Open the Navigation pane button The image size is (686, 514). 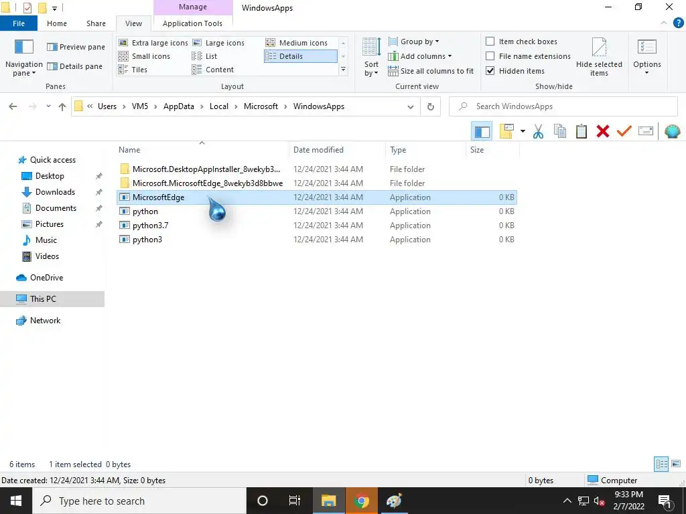[23, 58]
